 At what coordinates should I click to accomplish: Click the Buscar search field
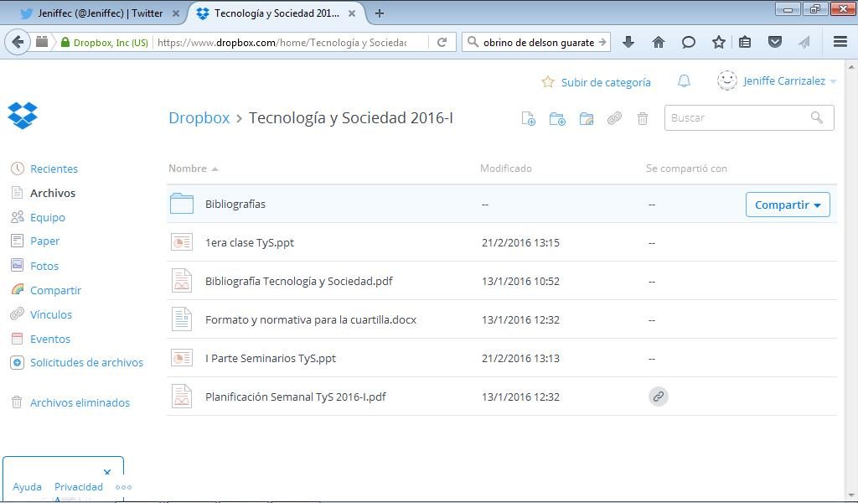(x=737, y=118)
